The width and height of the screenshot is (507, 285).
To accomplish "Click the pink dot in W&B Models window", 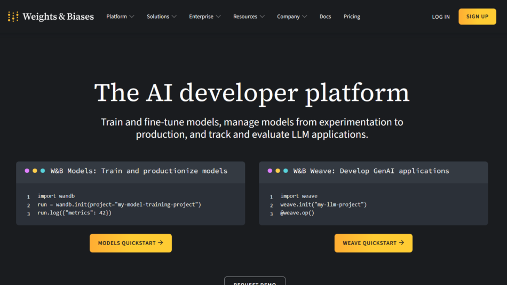I will (27, 171).
